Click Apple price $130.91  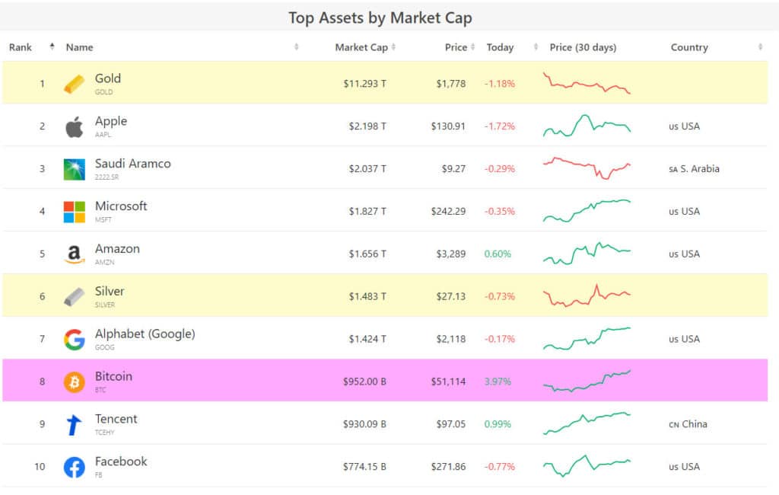448,126
